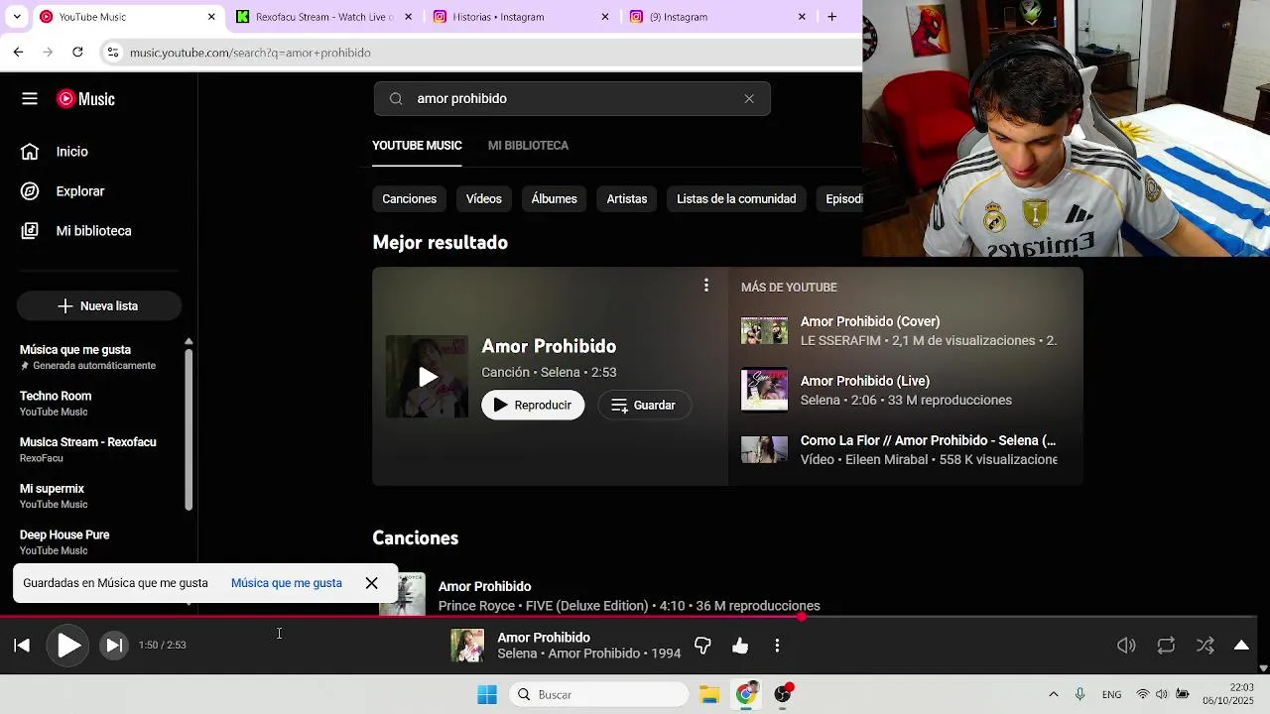This screenshot has height=714, width=1270.
Task: Filter by Listas de la comunidad chip
Action: click(x=736, y=199)
